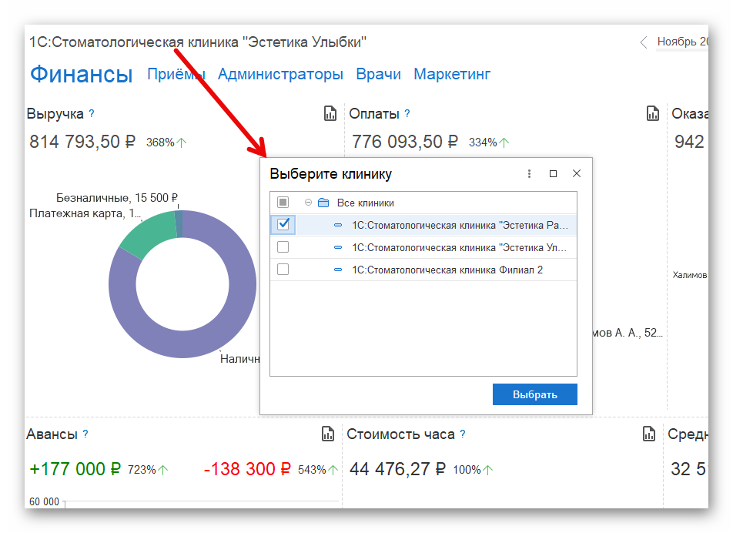
Task: Click the -138 300 ₽ advances value
Action: [247, 469]
